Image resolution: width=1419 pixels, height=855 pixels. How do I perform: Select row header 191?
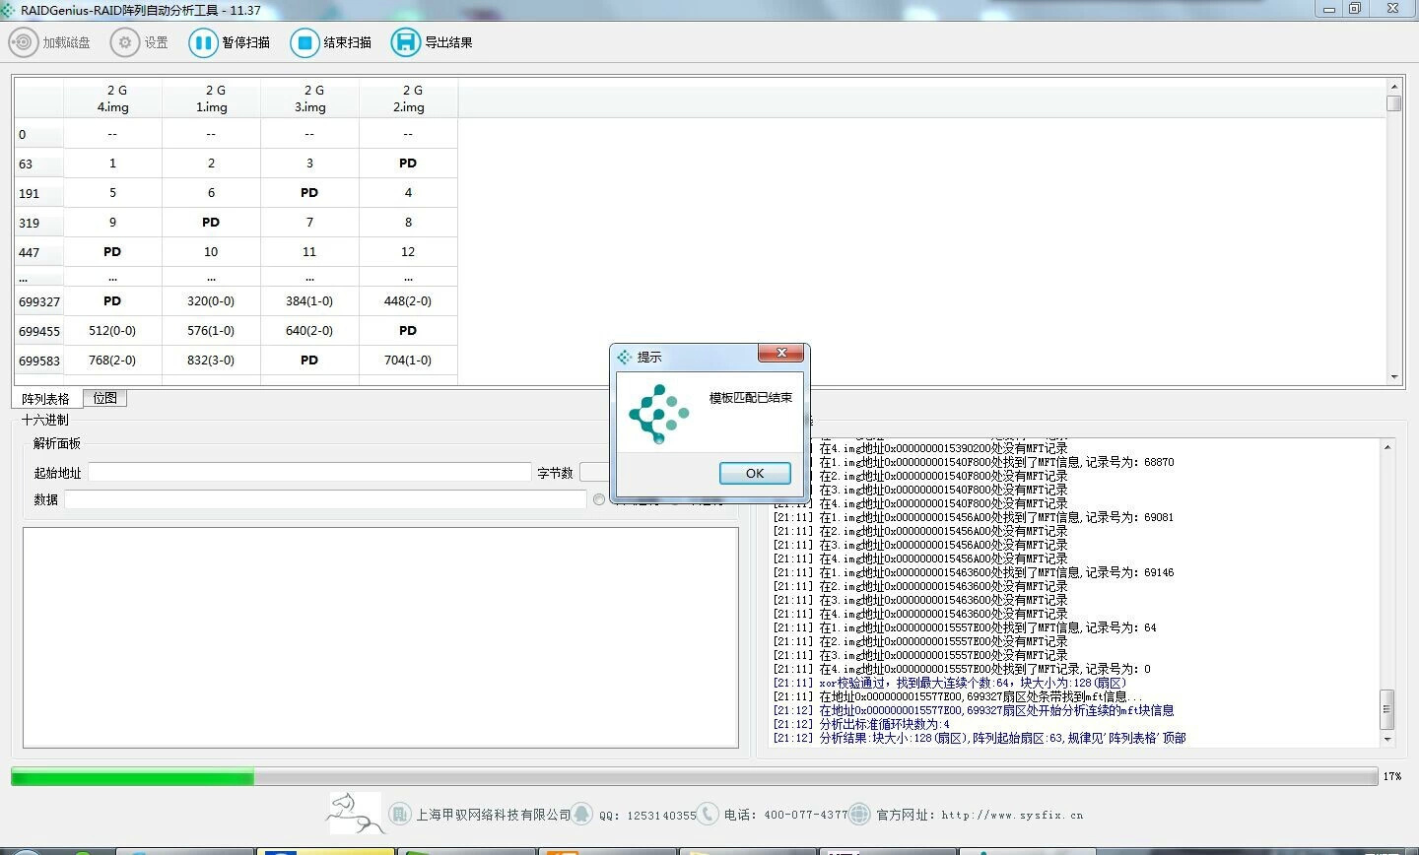click(x=39, y=193)
